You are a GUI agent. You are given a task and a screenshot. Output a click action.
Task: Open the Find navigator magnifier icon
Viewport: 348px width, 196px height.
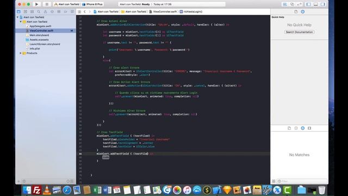click(39, 11)
